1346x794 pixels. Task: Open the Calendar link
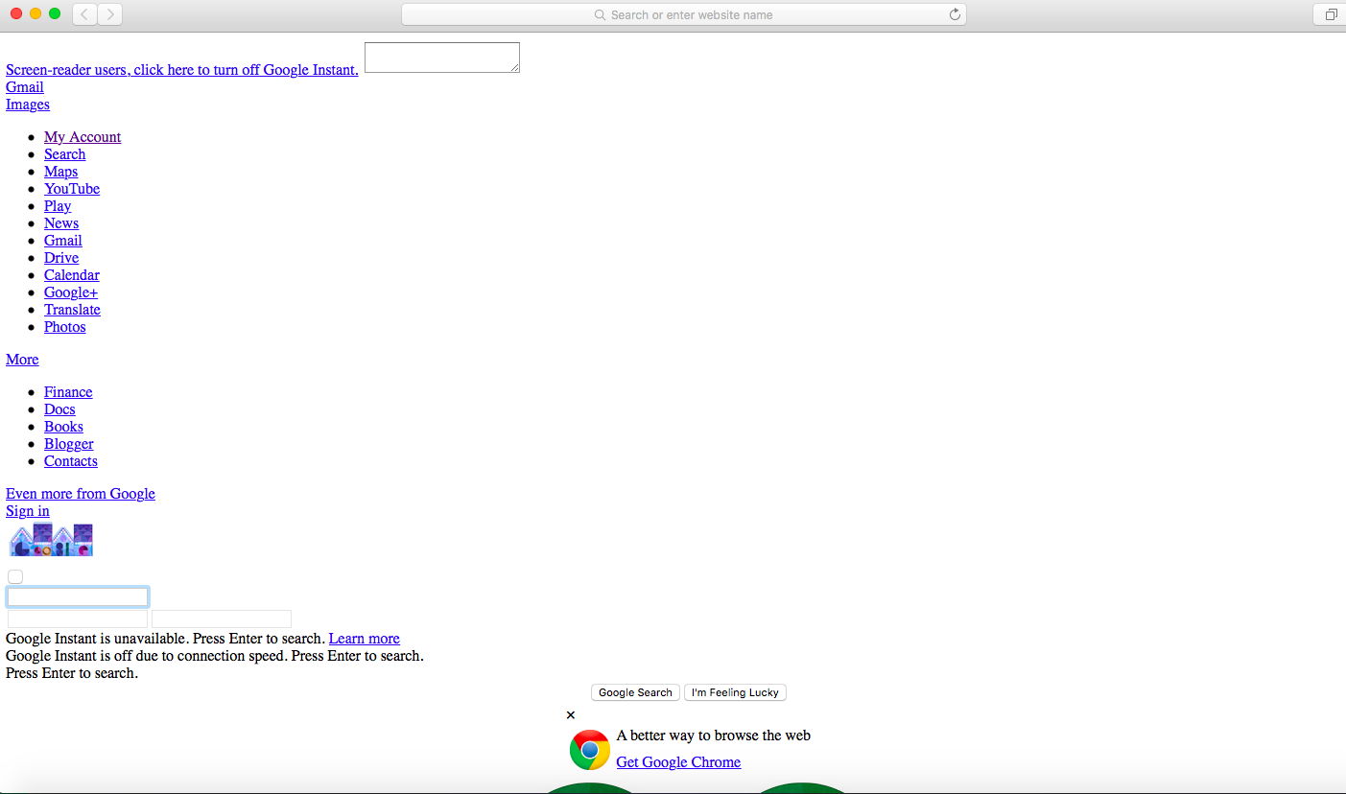72,275
